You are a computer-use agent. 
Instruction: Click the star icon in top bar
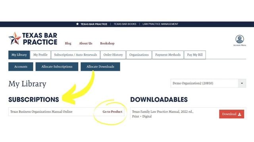77,24
